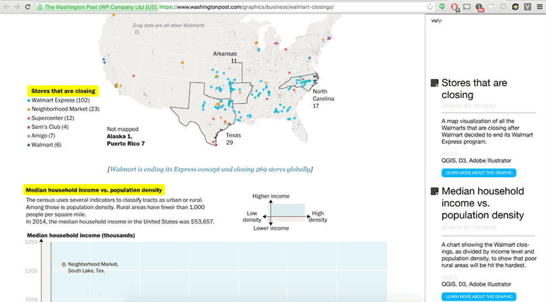Viewport: 546px width, 302px height.
Task: Open the clock timer extension icon
Action: click(x=479, y=7)
